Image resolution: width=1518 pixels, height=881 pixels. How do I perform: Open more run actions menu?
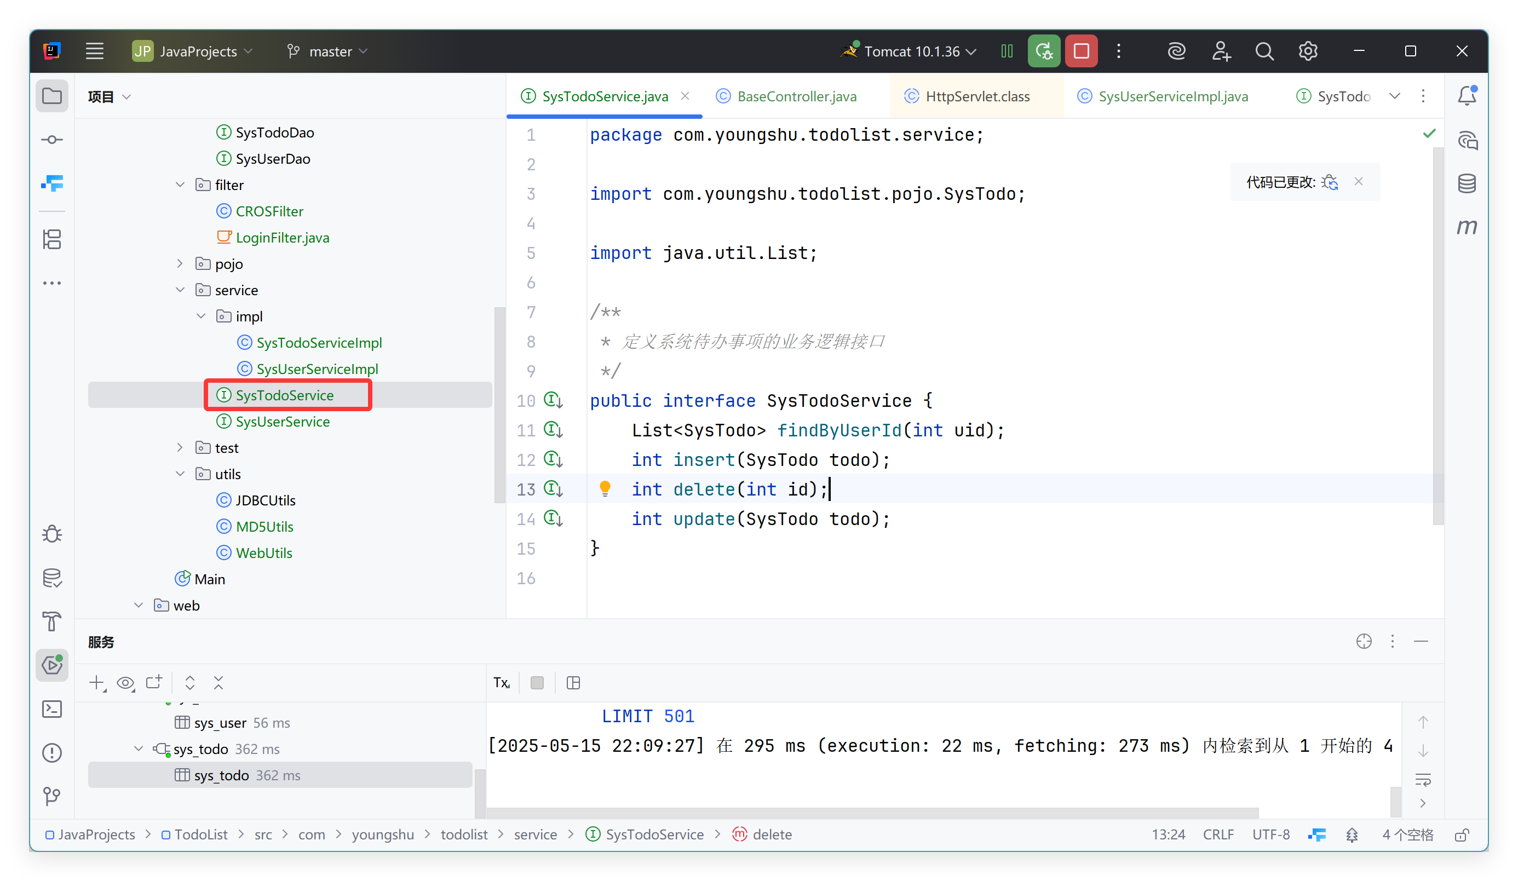1119,51
